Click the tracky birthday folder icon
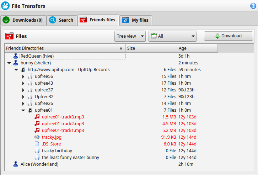This screenshot has width=258, height=175. coord(37,150)
